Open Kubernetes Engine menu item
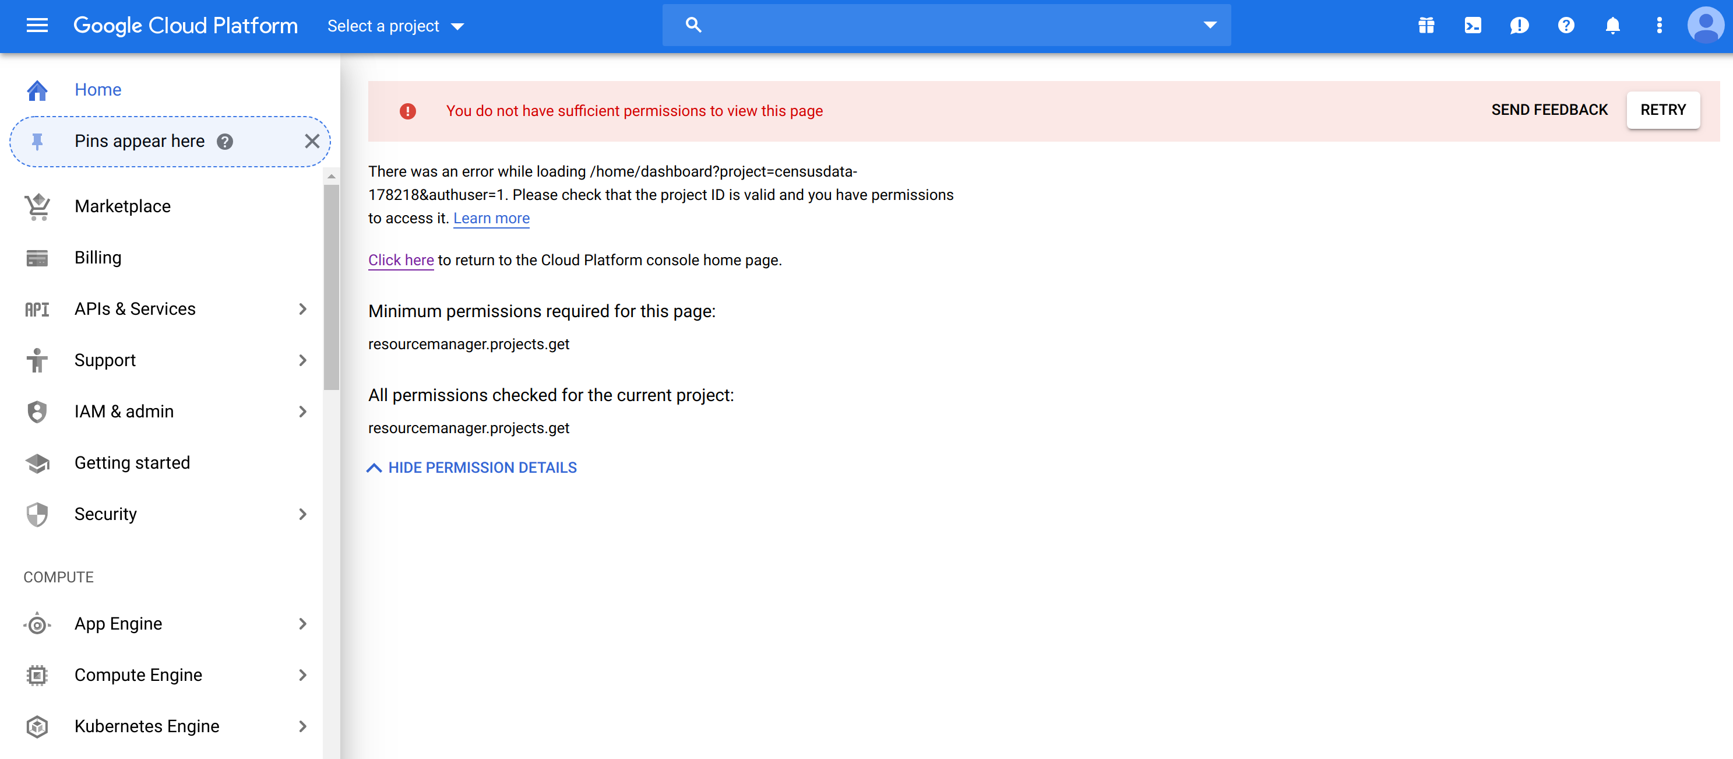 coord(147,726)
